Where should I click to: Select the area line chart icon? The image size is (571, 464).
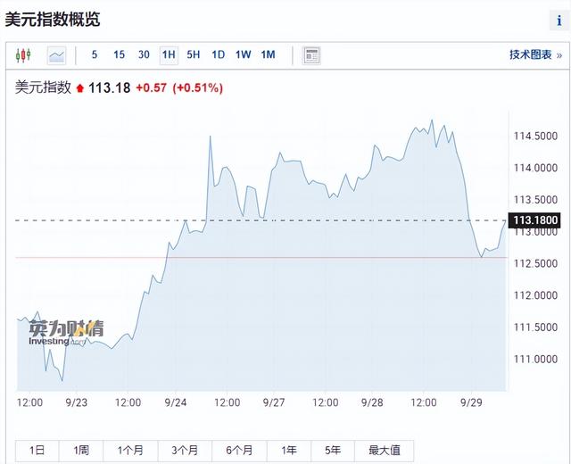pos(56,55)
